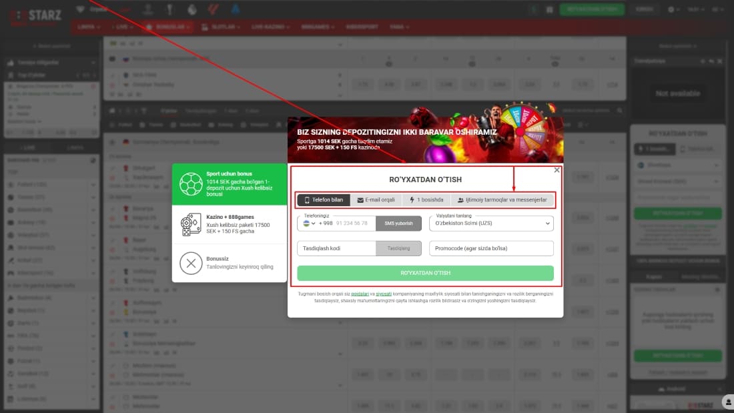The image size is (734, 413).
Task: Focus the Tasdiqlash kodi field
Action: coord(336,248)
